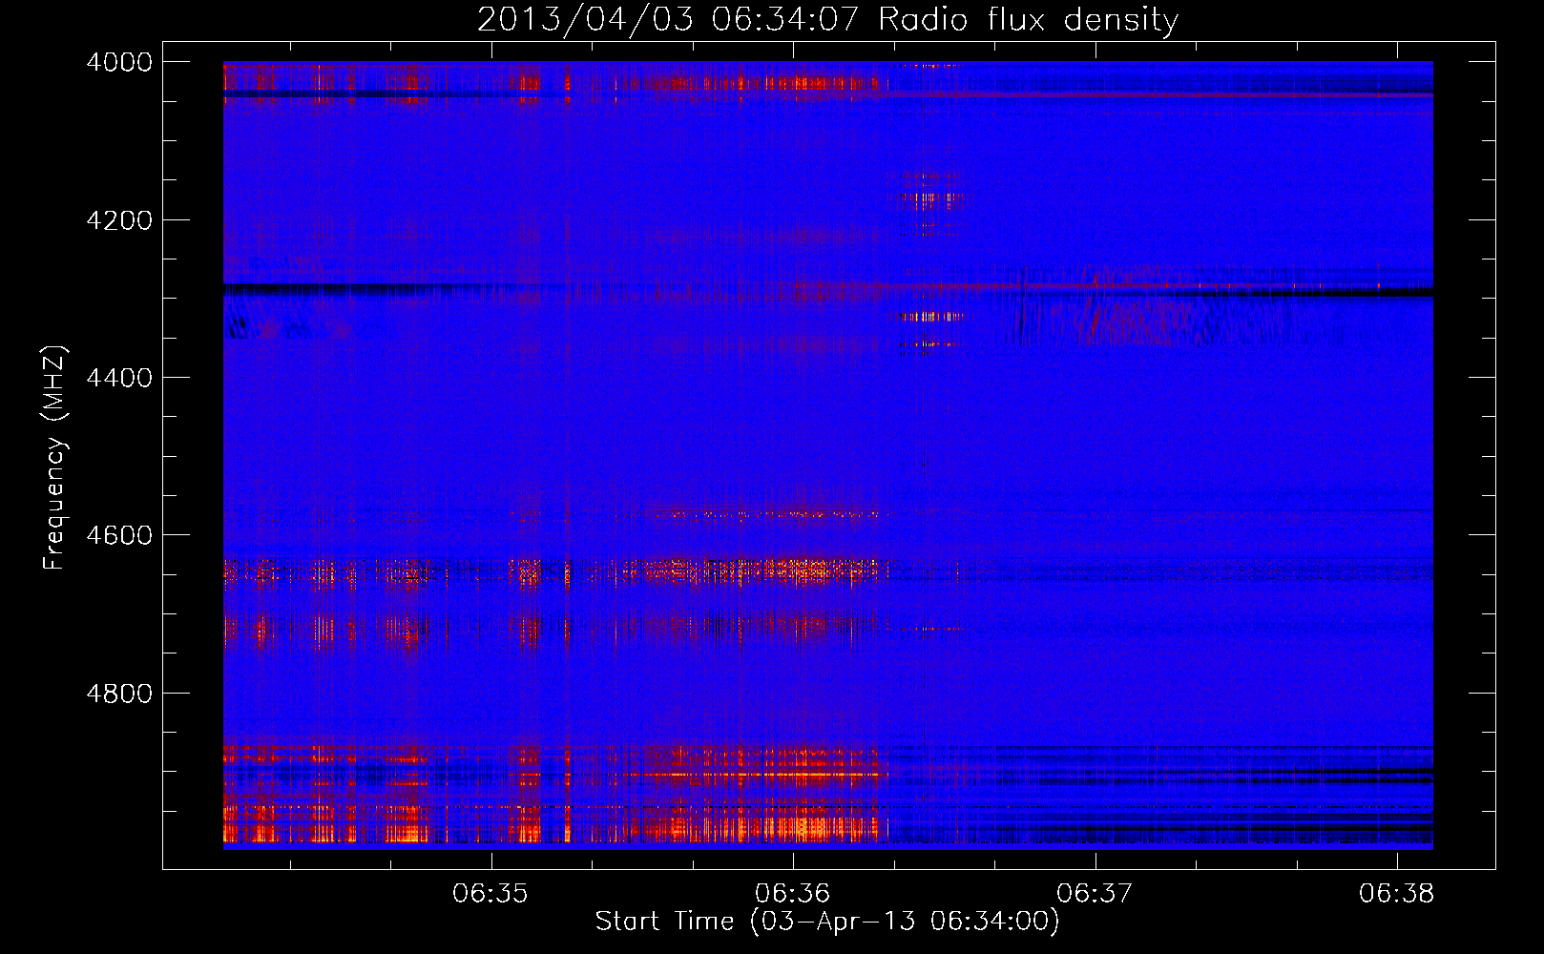Click the "Start Time (03-Apr-13 06:34:00)" axis title
The image size is (1544, 954).
pos(827,922)
